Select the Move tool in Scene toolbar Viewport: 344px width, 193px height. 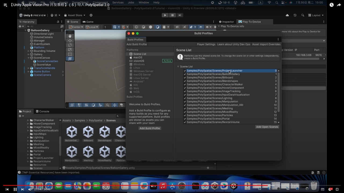(70, 40)
